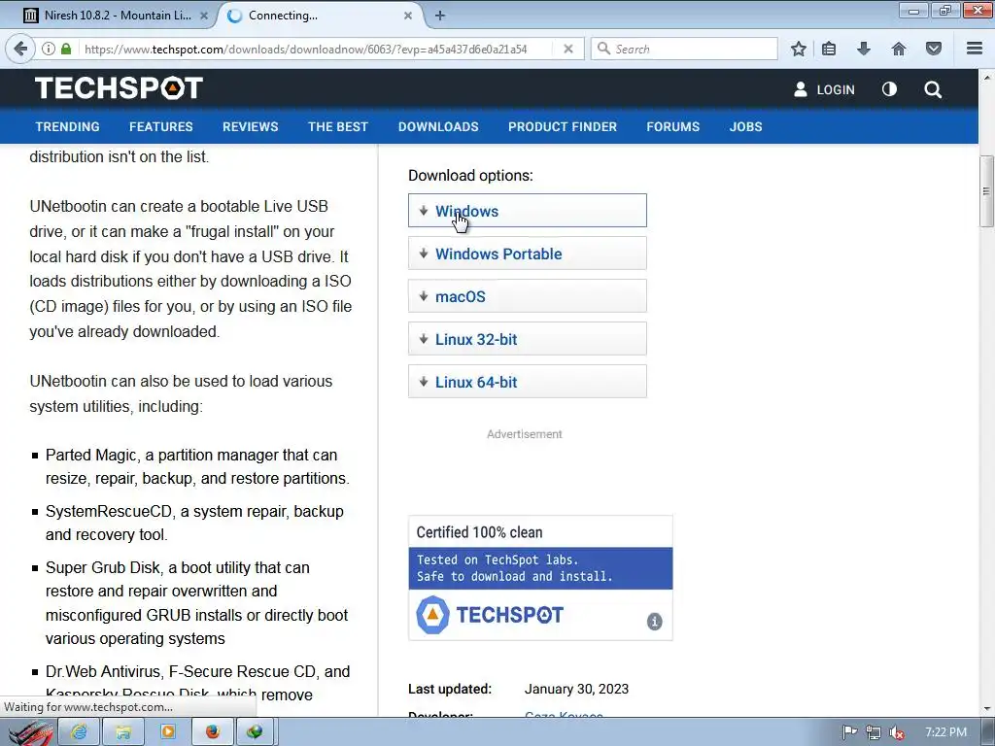Open Action Center flag icon

pyautogui.click(x=849, y=732)
